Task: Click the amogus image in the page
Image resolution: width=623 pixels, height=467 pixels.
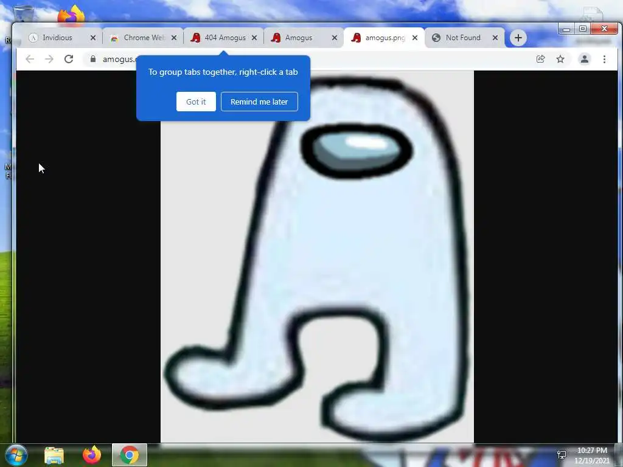Action: click(317, 257)
